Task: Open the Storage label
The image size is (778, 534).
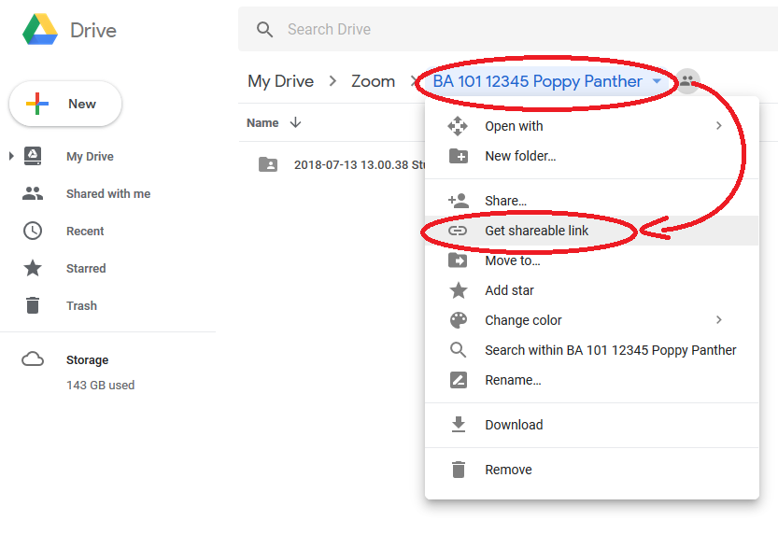Action: pos(88,360)
